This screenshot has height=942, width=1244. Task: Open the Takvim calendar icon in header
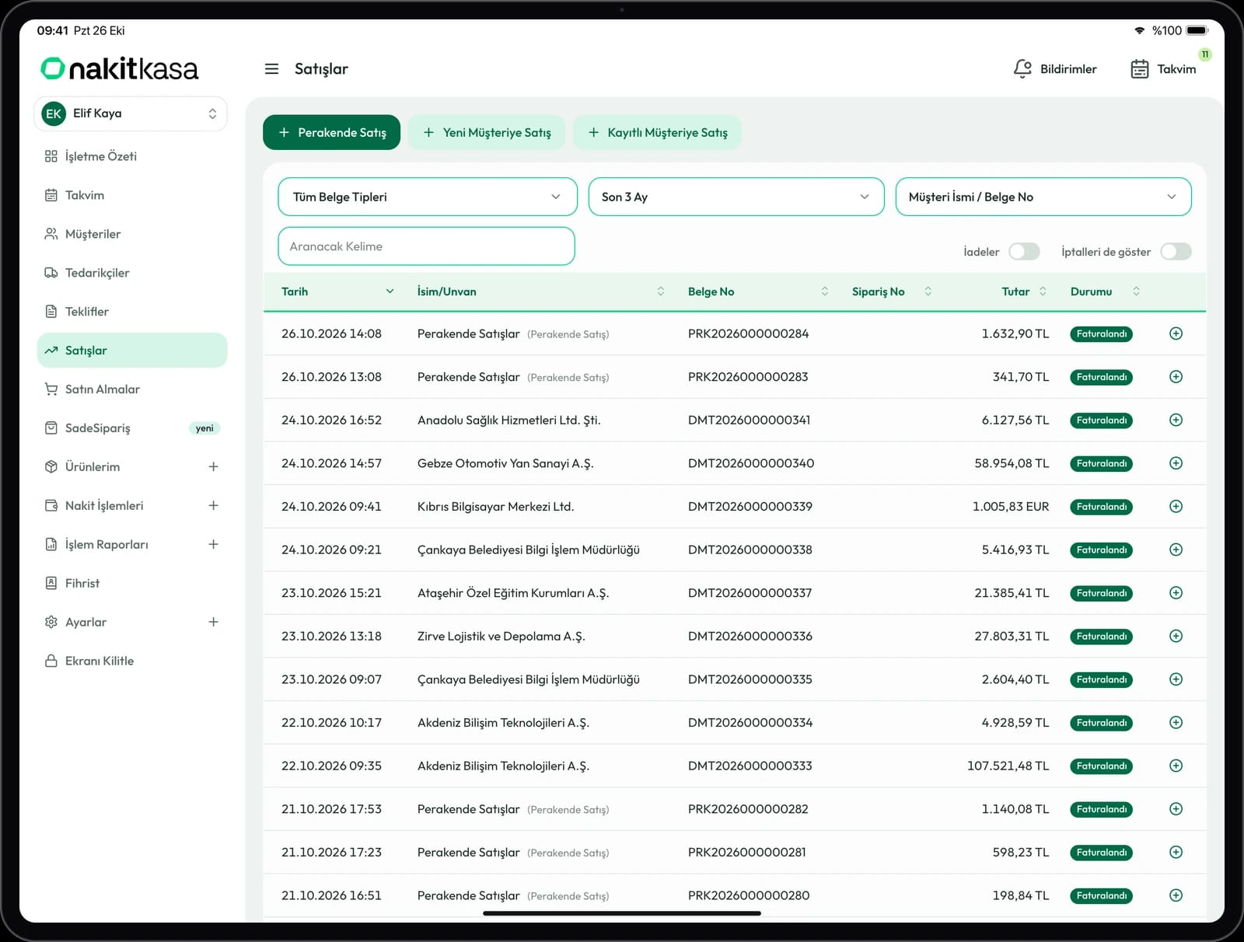point(1140,69)
